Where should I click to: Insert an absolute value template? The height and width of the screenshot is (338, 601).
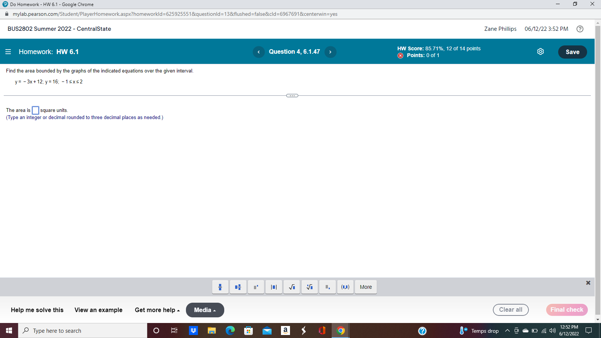pos(273,287)
